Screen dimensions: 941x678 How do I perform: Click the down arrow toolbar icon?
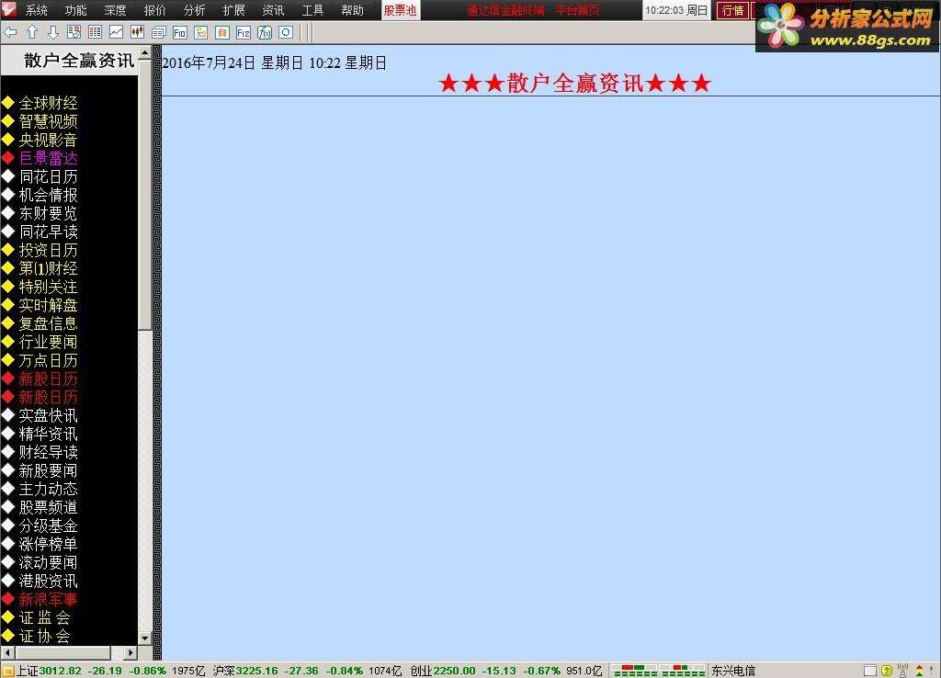(52, 32)
